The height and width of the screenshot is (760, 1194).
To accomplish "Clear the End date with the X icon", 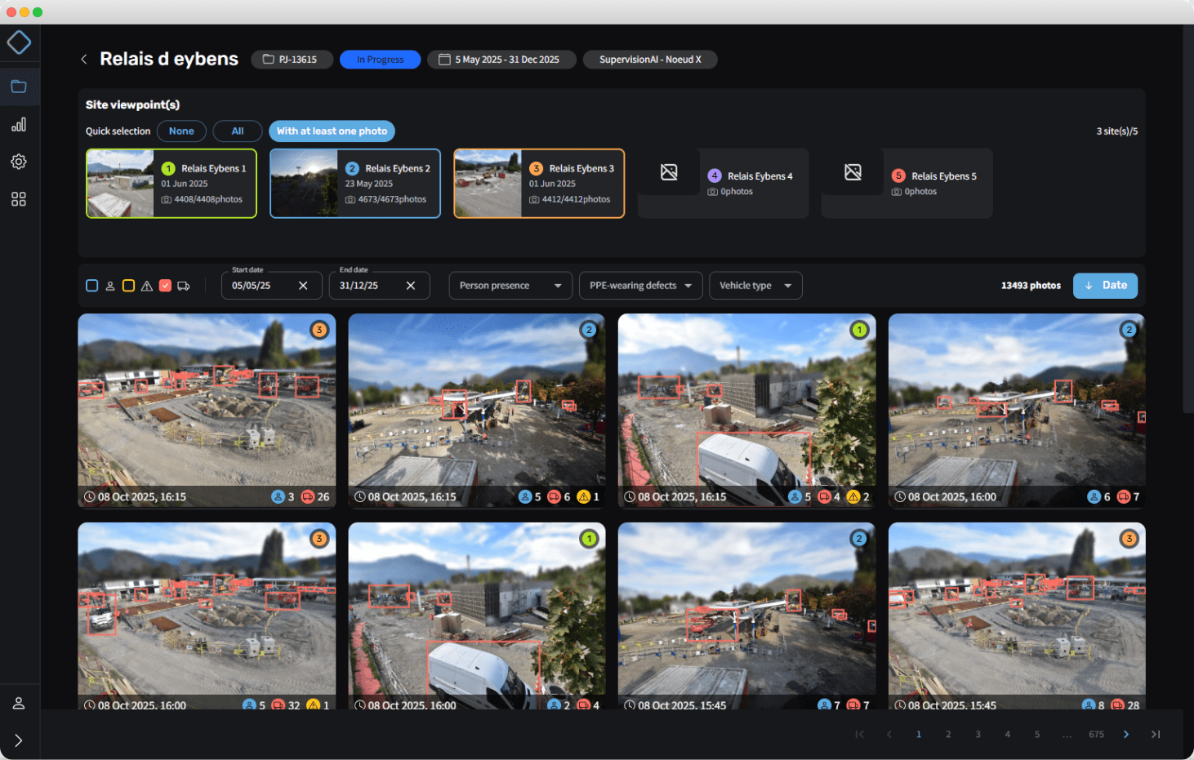I will click(411, 286).
